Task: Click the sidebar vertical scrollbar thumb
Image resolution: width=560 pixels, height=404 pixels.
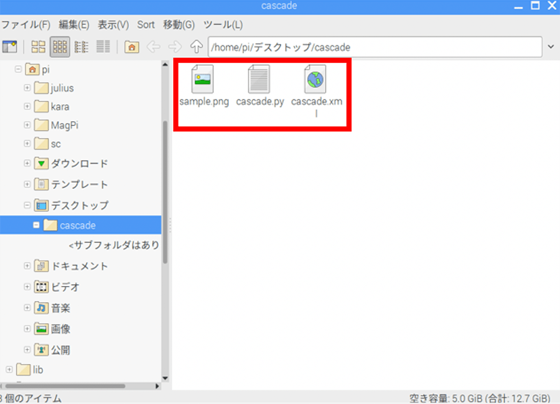Action: [165, 192]
